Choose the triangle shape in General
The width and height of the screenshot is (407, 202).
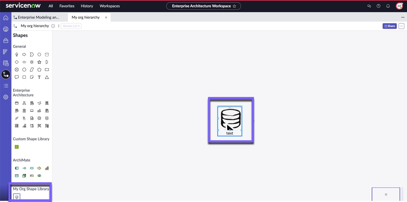(x=47, y=77)
